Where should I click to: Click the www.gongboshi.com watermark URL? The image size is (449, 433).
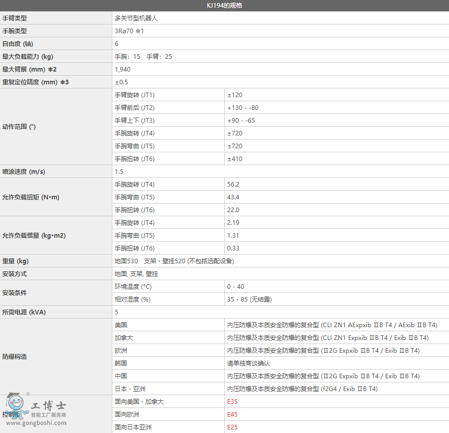coord(35,423)
